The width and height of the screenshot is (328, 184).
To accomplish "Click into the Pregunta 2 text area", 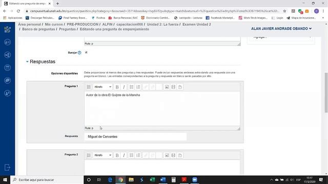I will [x=162, y=167].
